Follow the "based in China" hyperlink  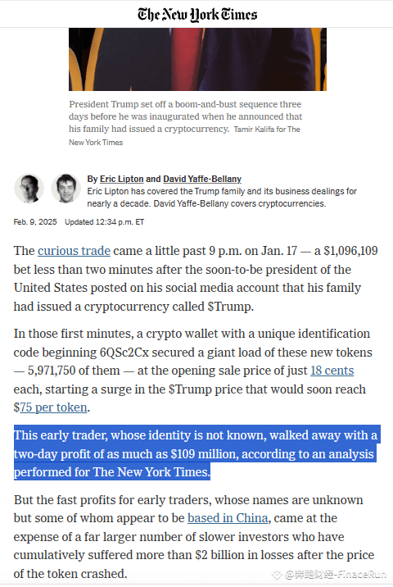(x=228, y=518)
